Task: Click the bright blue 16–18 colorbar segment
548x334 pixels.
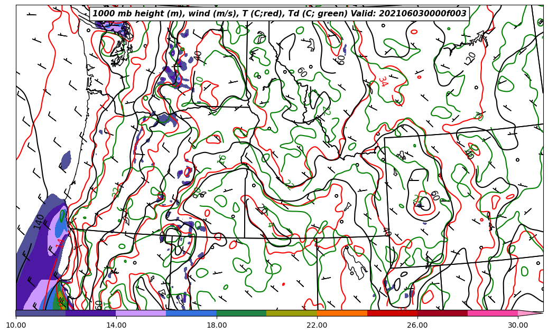Action: [191, 313]
